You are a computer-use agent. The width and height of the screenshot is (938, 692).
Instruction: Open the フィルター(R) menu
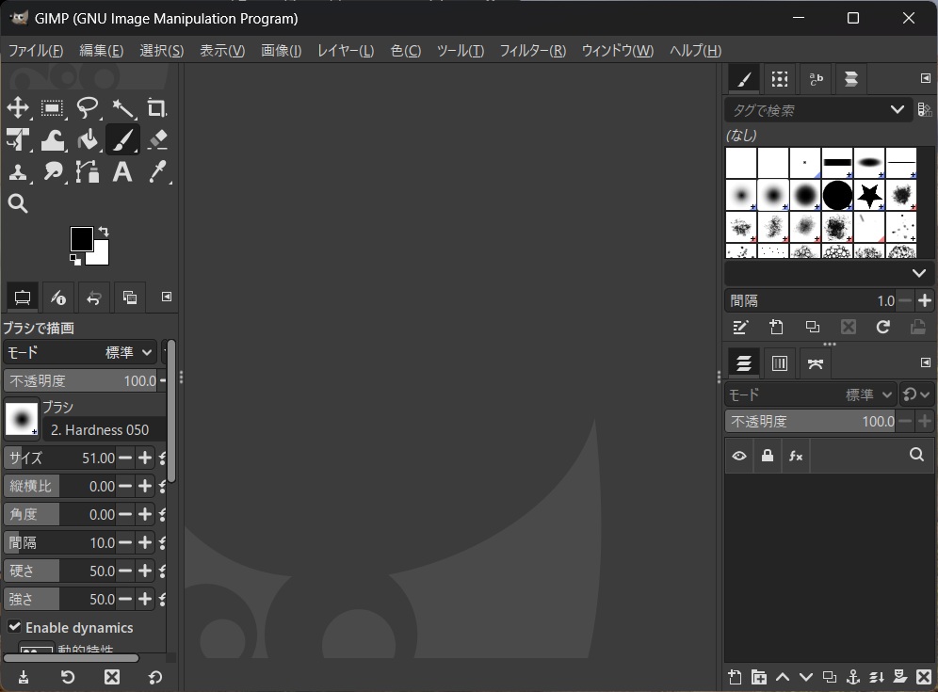532,51
